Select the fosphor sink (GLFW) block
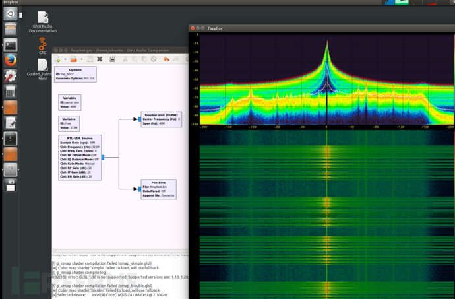Screen dimensions: 455x299 point(160,119)
